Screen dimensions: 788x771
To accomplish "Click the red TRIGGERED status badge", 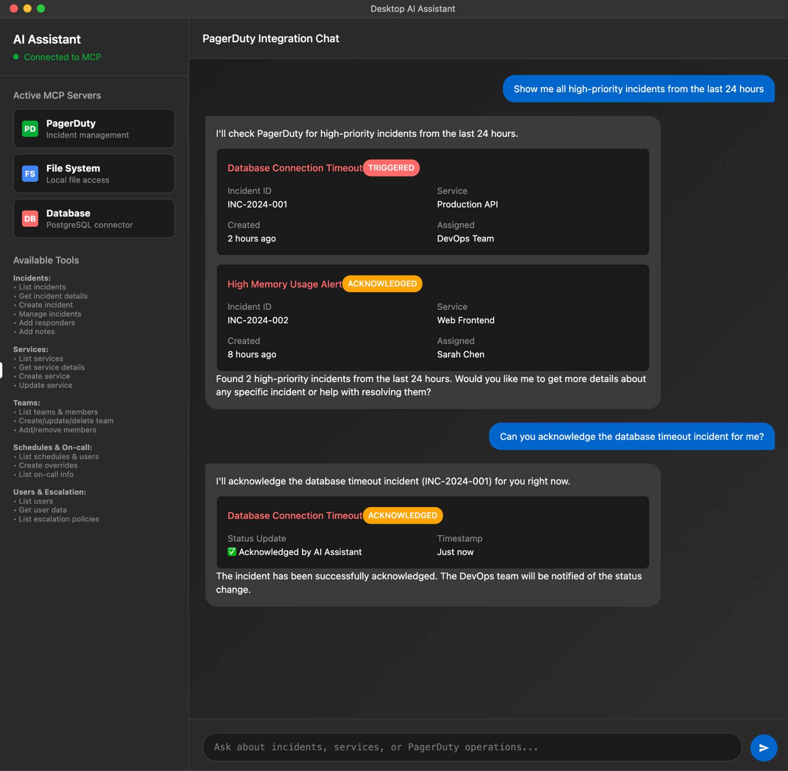I will (391, 168).
